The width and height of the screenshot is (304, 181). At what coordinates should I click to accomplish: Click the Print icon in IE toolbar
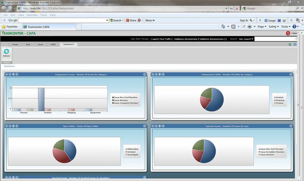(250, 27)
